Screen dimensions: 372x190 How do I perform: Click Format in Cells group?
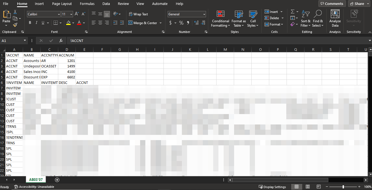(274, 24)
